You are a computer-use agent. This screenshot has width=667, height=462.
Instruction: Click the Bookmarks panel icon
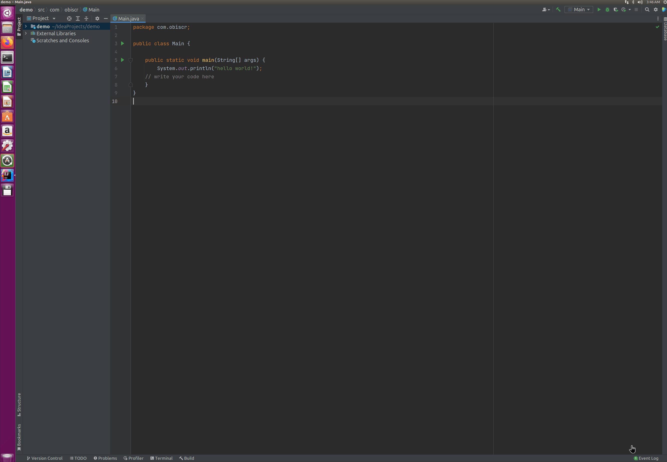coord(19,437)
